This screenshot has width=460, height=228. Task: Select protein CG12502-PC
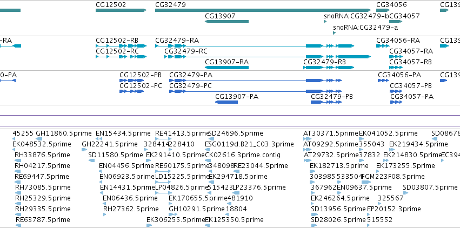132,91
